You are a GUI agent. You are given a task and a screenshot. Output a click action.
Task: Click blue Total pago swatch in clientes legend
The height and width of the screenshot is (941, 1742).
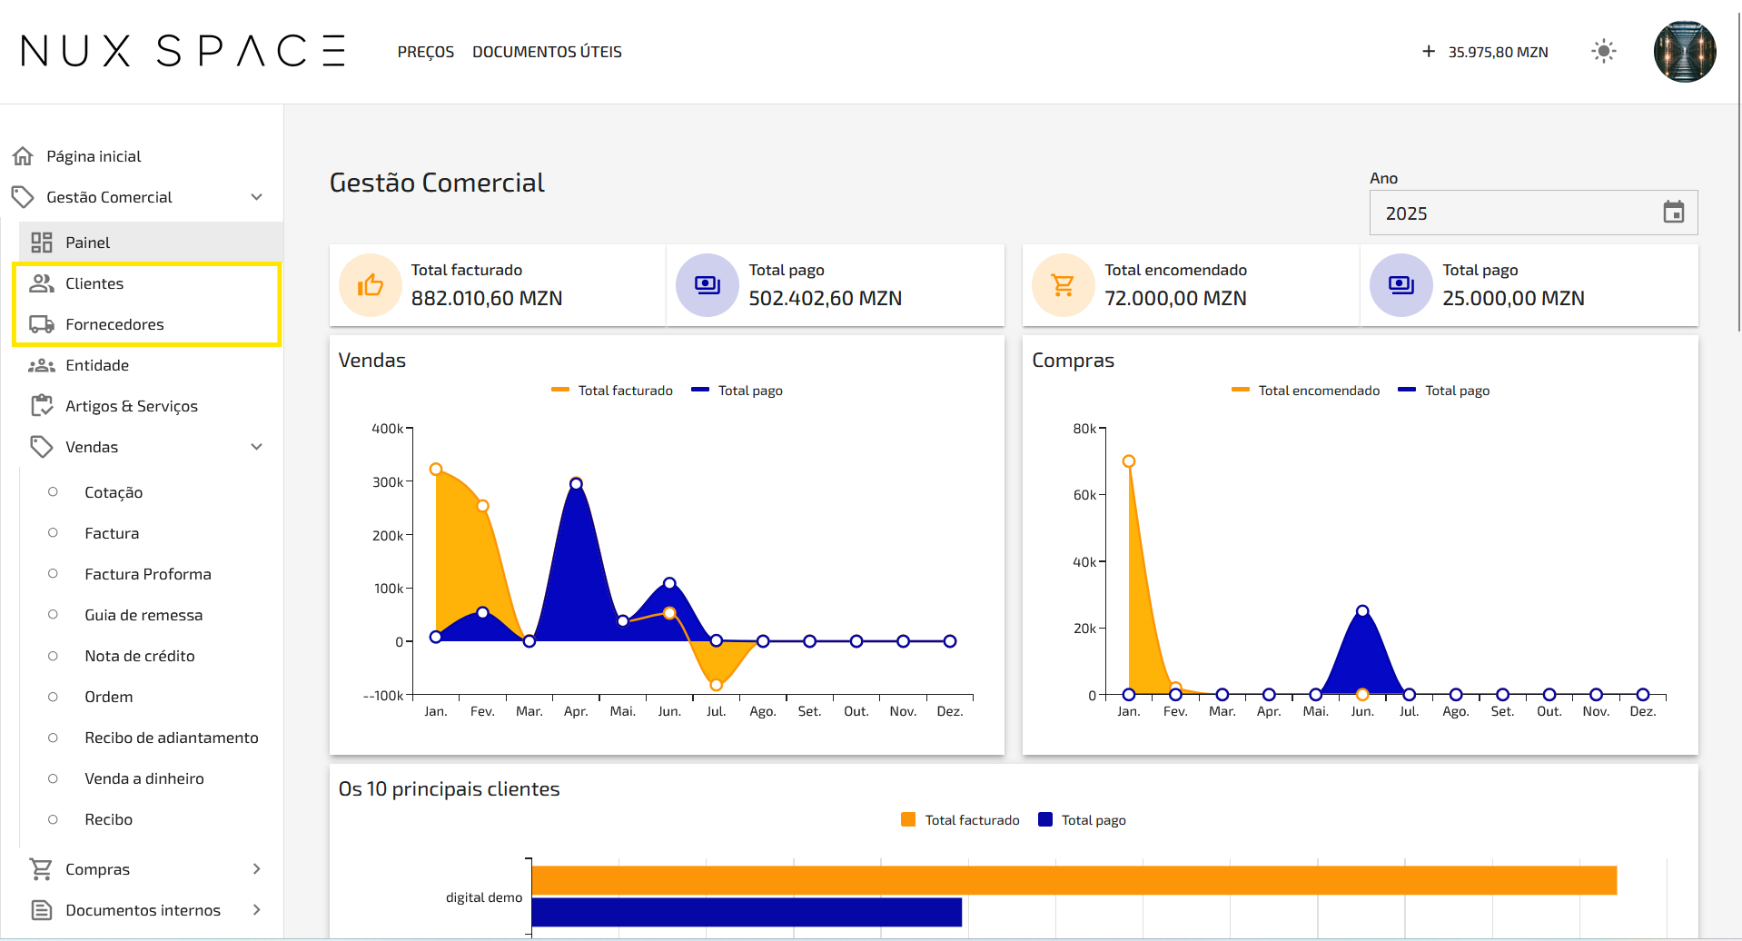point(1045,819)
